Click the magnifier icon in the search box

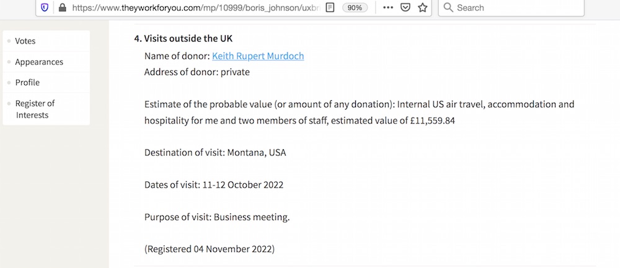click(448, 8)
